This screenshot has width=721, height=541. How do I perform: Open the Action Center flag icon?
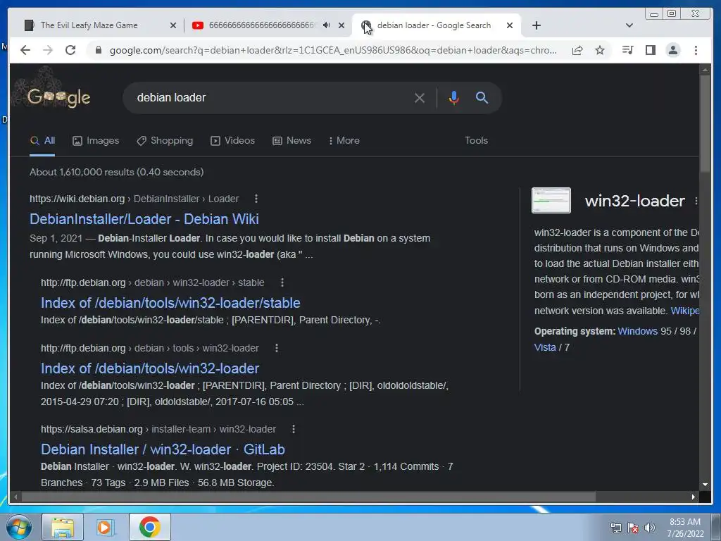click(x=633, y=528)
